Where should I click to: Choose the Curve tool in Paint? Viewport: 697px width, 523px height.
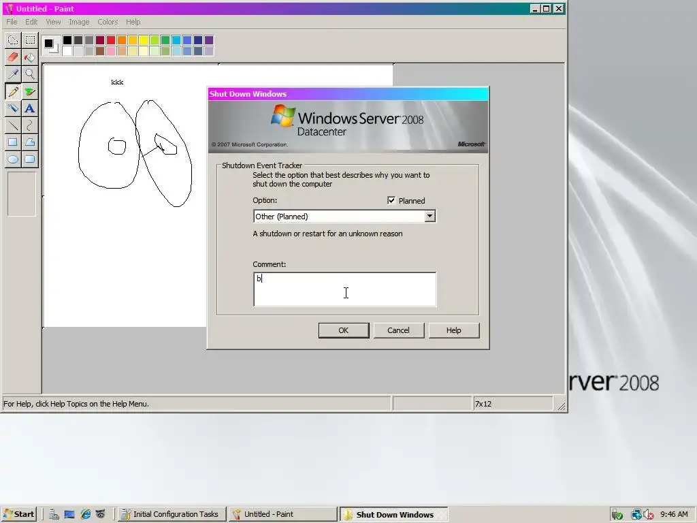pyautogui.click(x=30, y=125)
